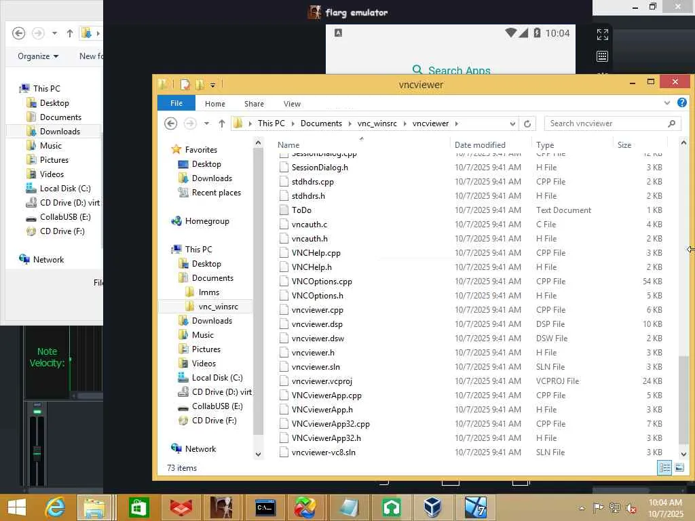Click the Action Center flag tray icon
The image size is (695, 521).
598,507
